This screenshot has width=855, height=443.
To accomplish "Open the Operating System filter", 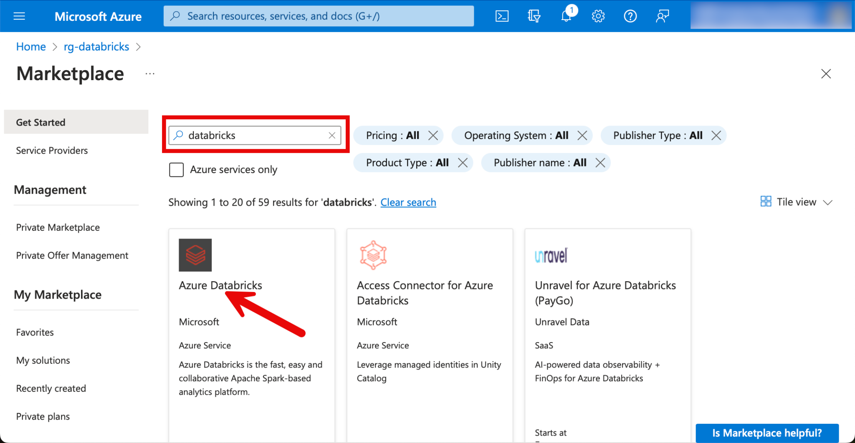I will point(516,136).
